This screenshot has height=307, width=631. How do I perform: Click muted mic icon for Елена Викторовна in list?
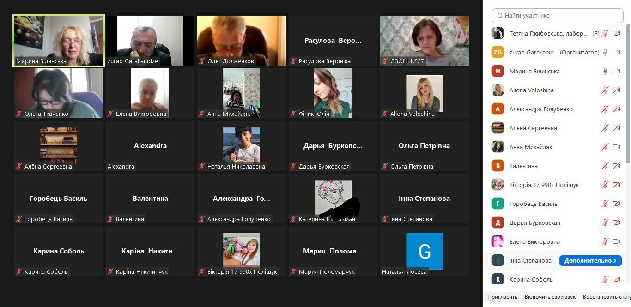click(605, 241)
